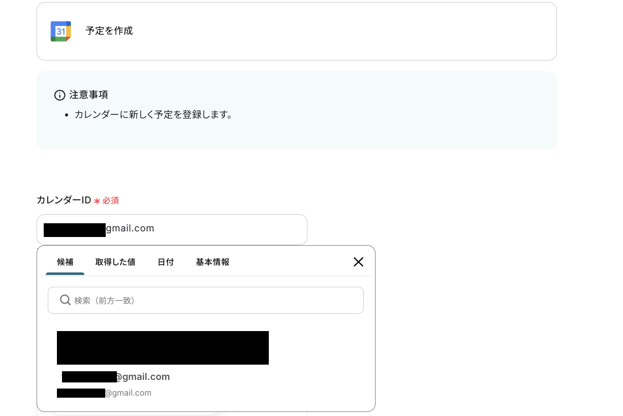Select the 日付 tab
Image resolution: width=623 pixels, height=416 pixels.
(x=166, y=262)
